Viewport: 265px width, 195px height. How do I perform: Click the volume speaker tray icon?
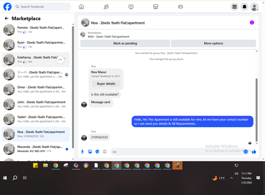pos(236,174)
